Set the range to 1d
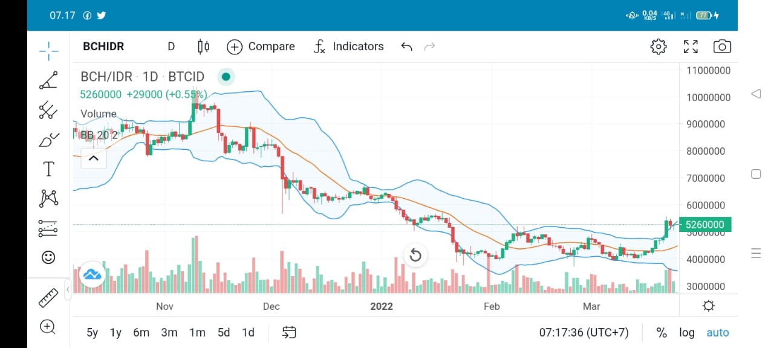Image resolution: width=774 pixels, height=348 pixels. [248, 332]
